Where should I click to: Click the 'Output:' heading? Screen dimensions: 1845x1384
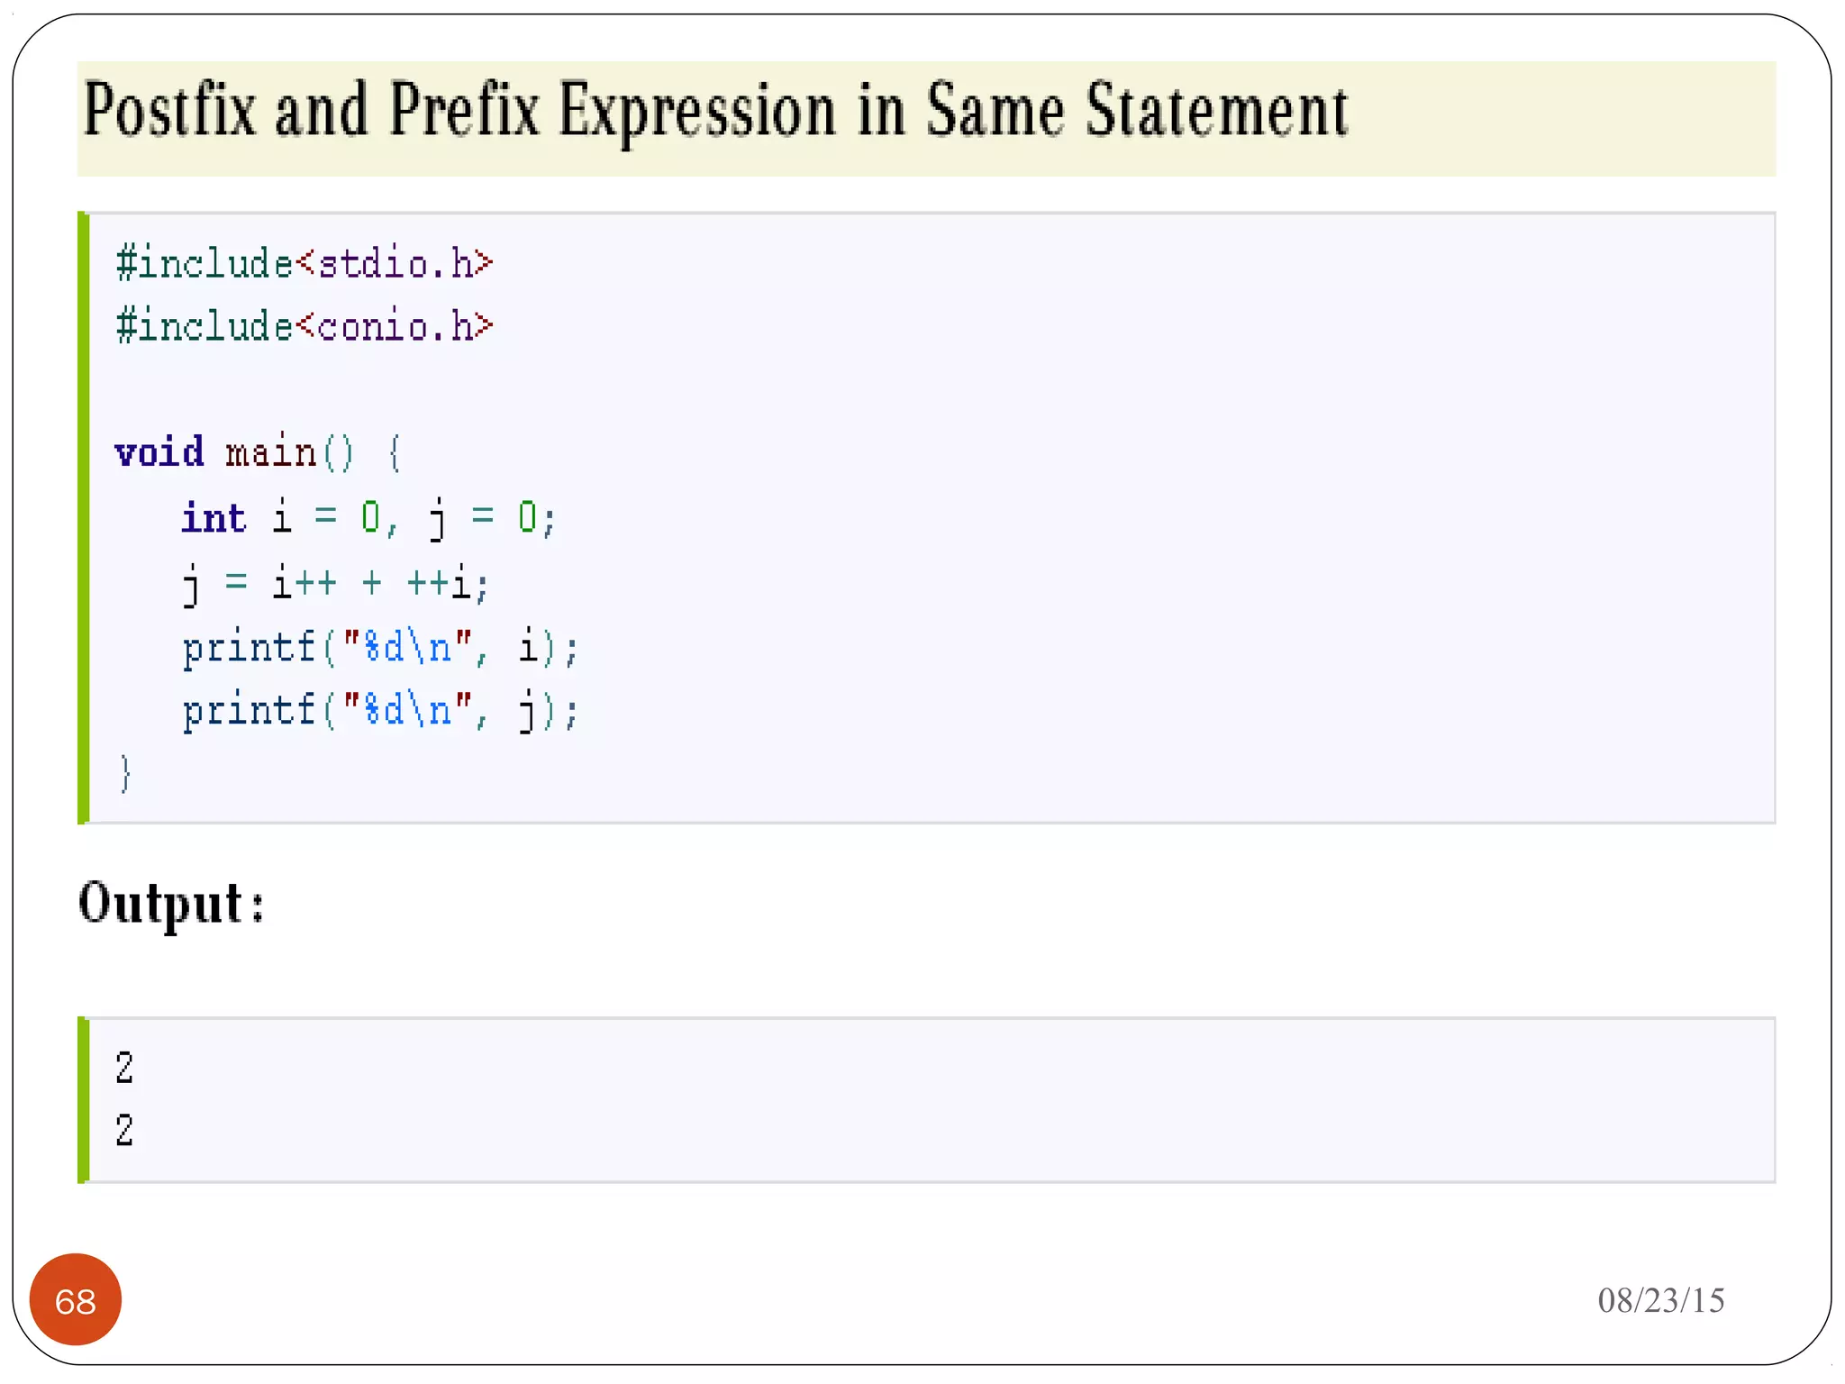(x=171, y=903)
